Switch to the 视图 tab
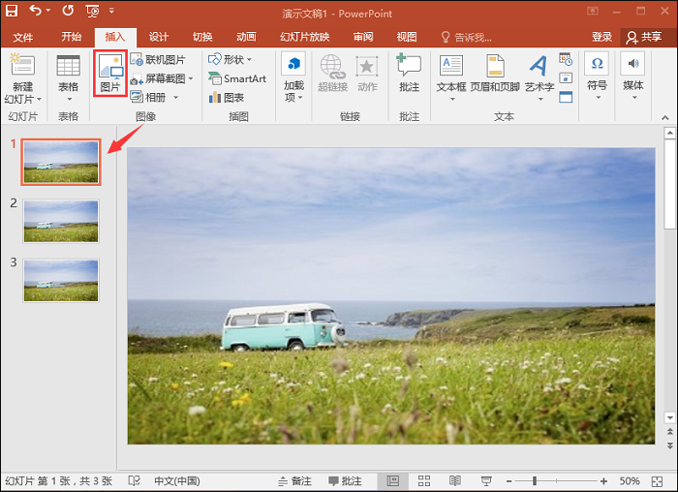This screenshot has width=678, height=492. click(407, 37)
